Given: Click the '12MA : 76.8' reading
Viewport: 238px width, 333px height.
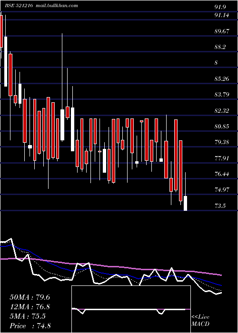Looking at the screenshot, I should (30, 307).
